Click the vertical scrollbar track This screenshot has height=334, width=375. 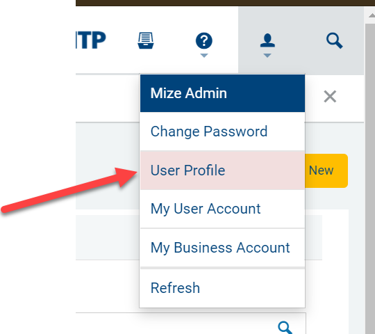pos(370,179)
